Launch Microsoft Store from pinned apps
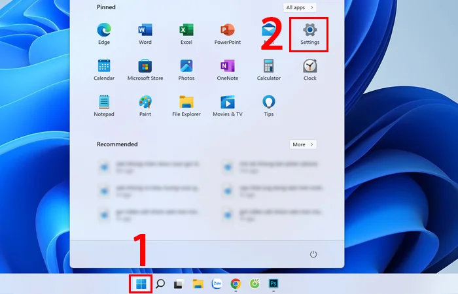Viewport: 458px width, 294px height. [145, 67]
